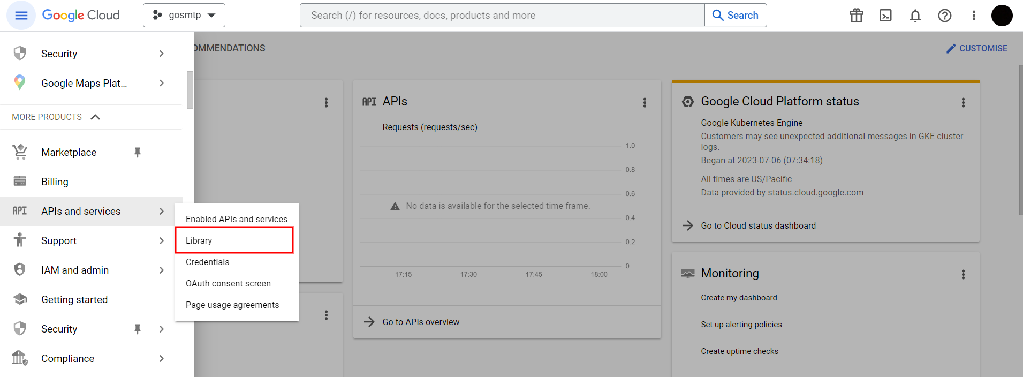1023x377 pixels.
Task: Click the sidebar vertical scrollbar
Action: pos(190,90)
